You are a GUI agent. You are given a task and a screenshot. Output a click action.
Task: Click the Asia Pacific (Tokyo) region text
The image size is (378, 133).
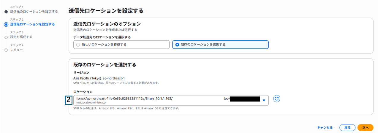coord(87,78)
